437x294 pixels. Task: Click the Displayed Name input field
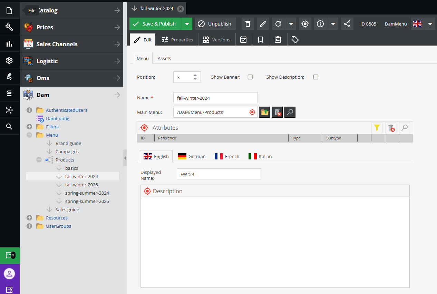tap(218, 174)
